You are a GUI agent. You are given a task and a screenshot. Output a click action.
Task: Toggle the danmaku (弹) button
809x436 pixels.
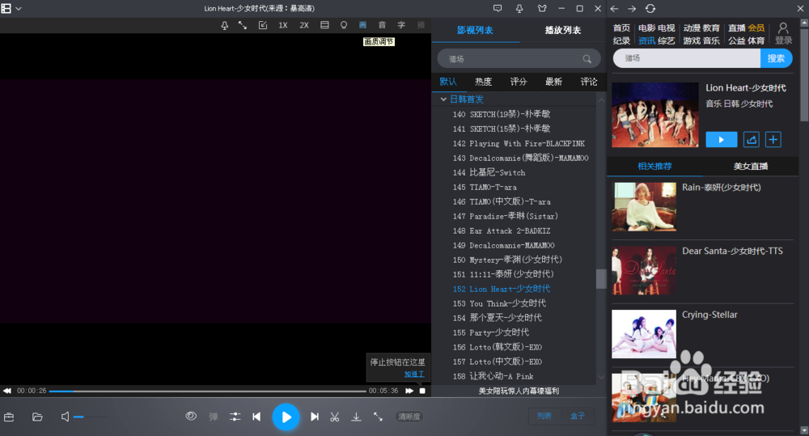214,417
